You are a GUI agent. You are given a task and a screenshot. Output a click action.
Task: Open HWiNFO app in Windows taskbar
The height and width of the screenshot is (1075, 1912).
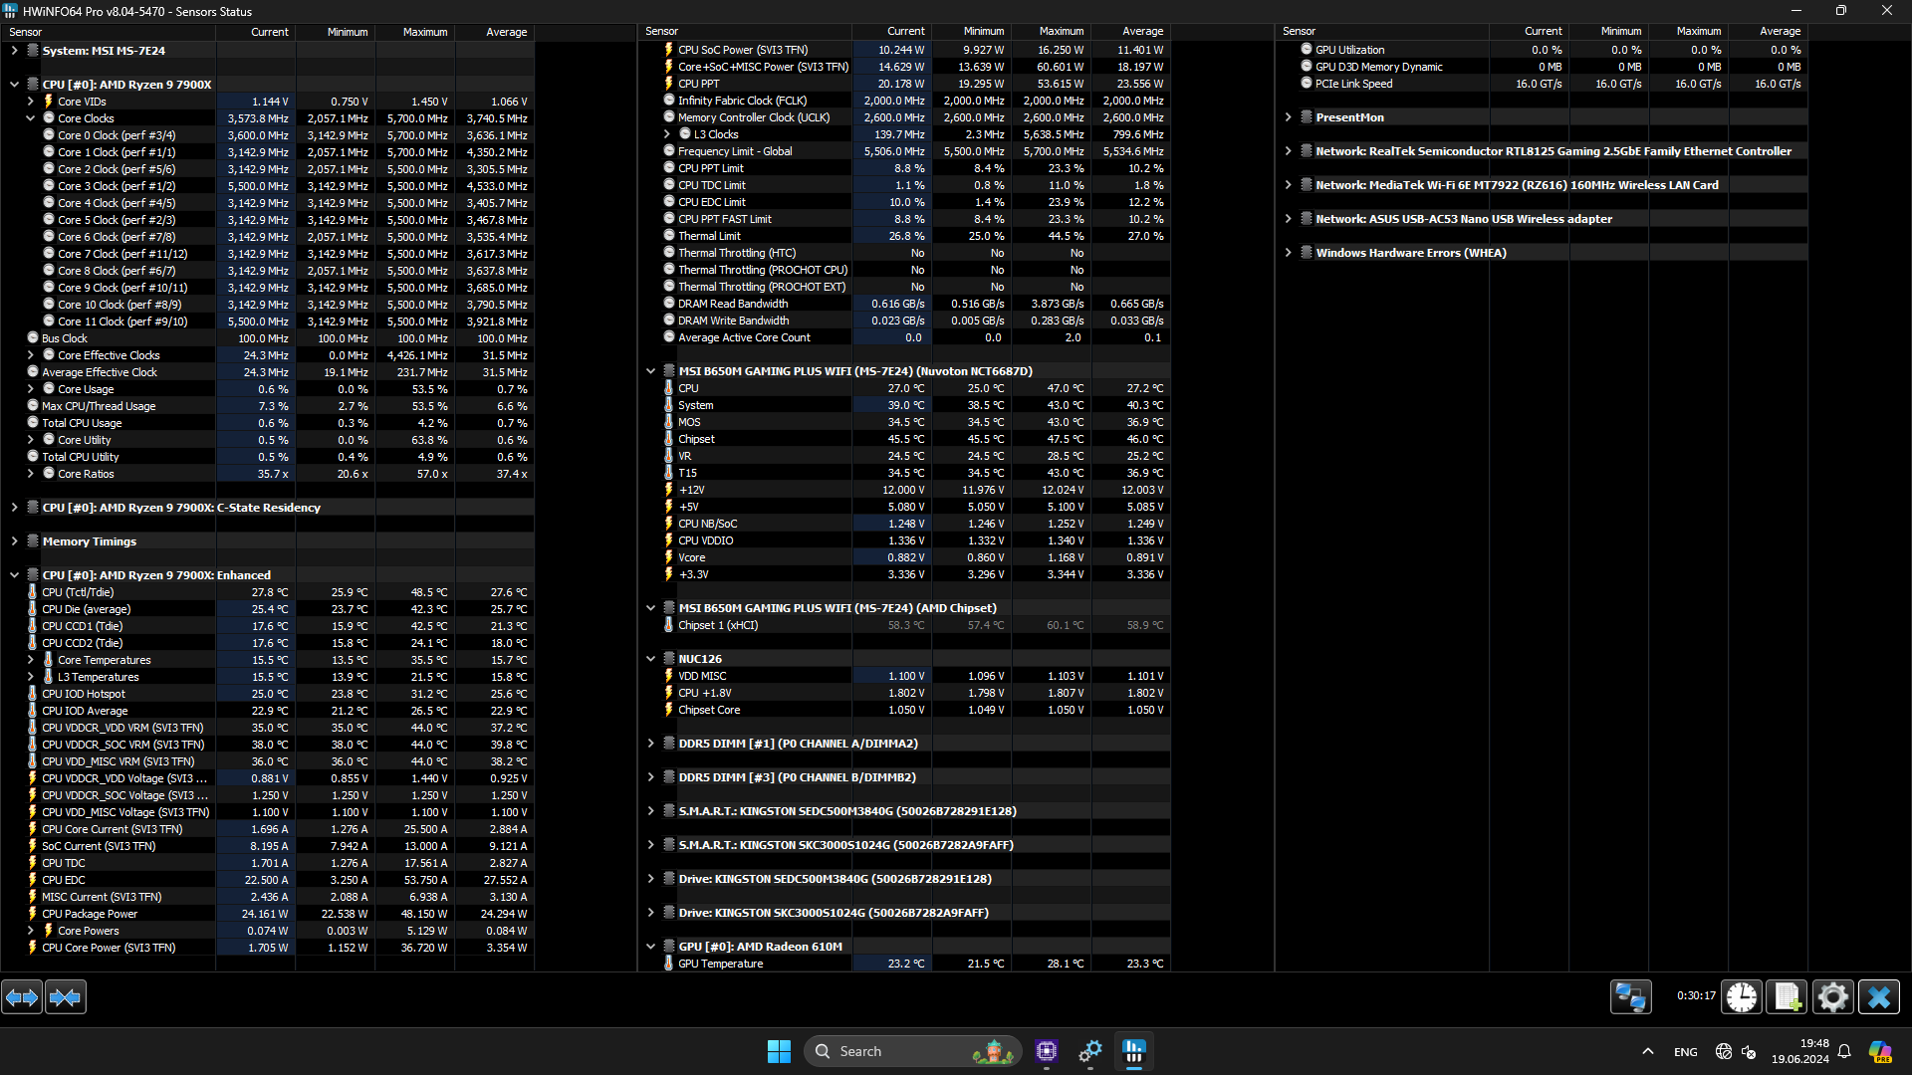click(x=1133, y=1050)
